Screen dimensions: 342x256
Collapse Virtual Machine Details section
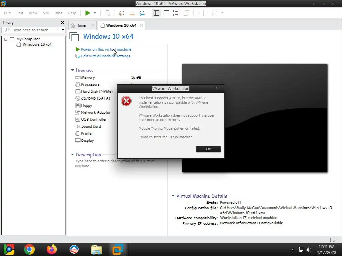tap(173, 196)
